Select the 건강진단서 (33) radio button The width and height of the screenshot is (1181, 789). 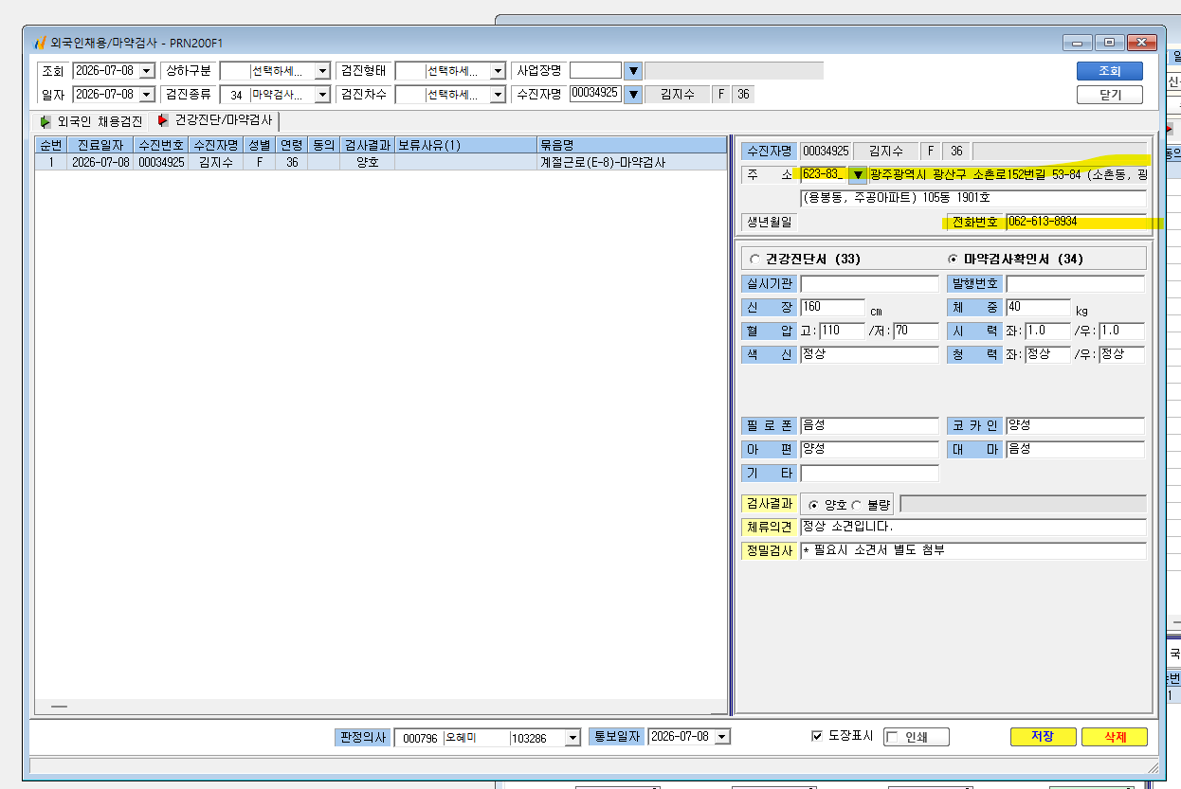tap(754, 260)
